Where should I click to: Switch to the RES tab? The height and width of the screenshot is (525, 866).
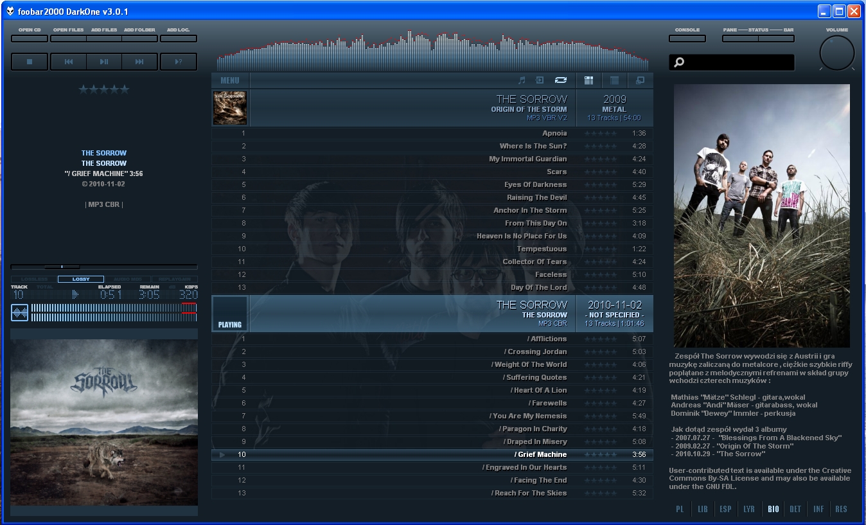click(x=841, y=509)
